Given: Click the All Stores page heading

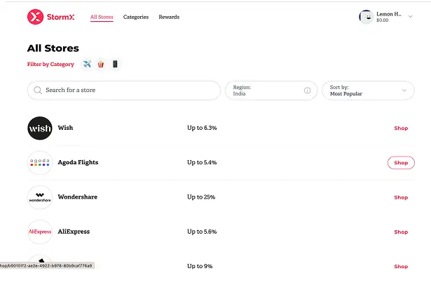Looking at the screenshot, I should click(53, 48).
